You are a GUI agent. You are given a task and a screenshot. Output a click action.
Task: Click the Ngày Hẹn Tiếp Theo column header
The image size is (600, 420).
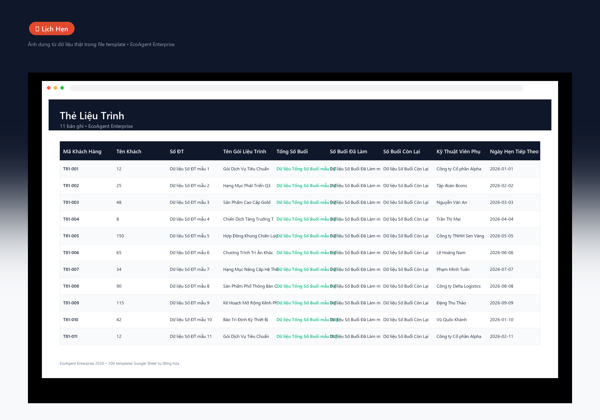(x=514, y=151)
